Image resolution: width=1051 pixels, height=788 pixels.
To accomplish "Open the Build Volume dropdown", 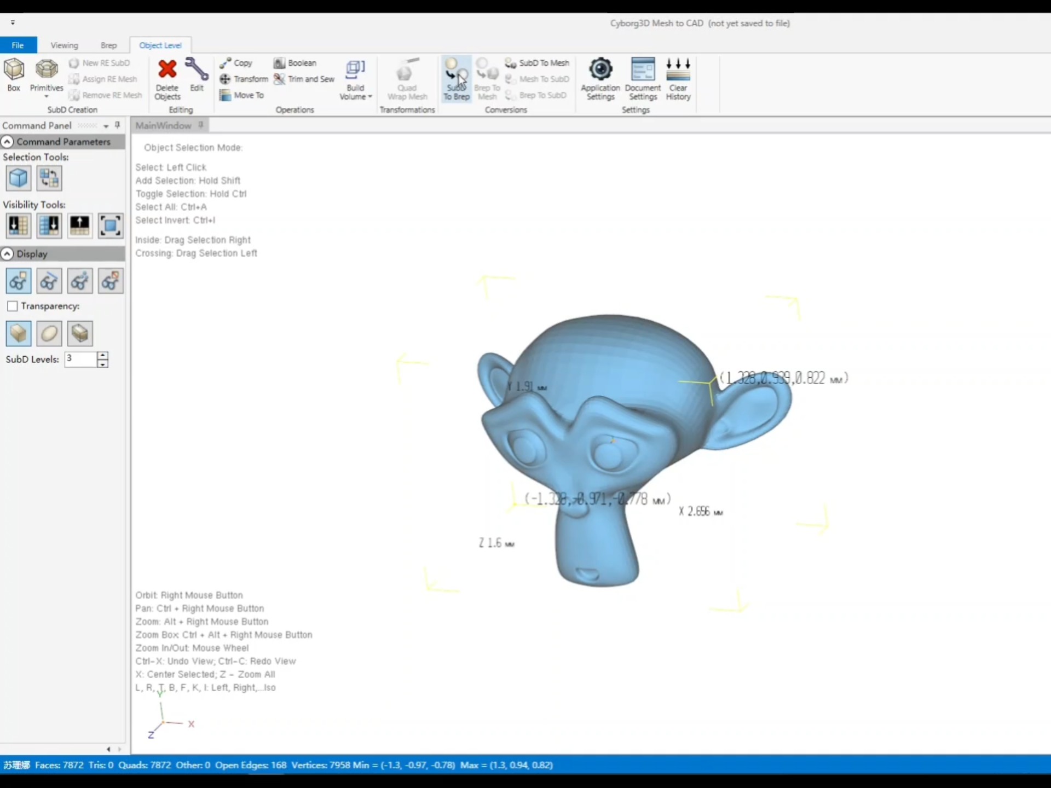I will 355,80.
